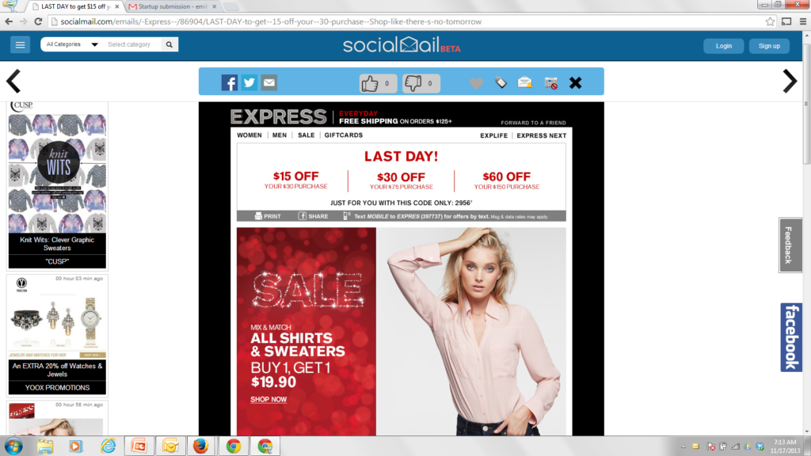Click the Login button
Viewport: 811px width, 456px height.
click(x=724, y=46)
